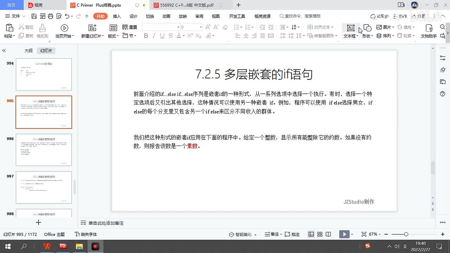Click the Shapes (形状) icon
Viewport: 450px width, 253px height.
(x=367, y=28)
